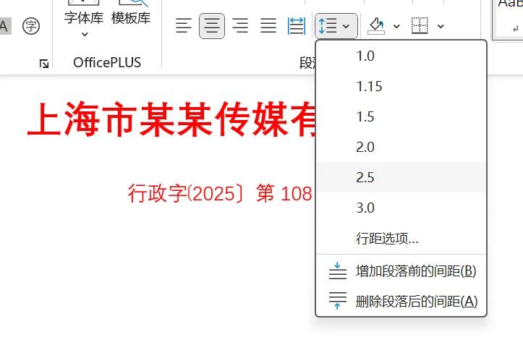Toggle center alignment for the paragraph

pyautogui.click(x=212, y=27)
